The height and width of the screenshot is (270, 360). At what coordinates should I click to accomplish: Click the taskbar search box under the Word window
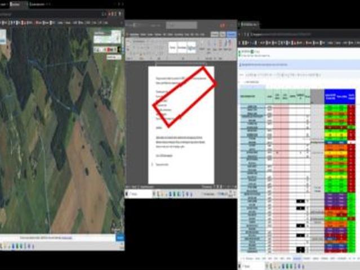[140, 194]
